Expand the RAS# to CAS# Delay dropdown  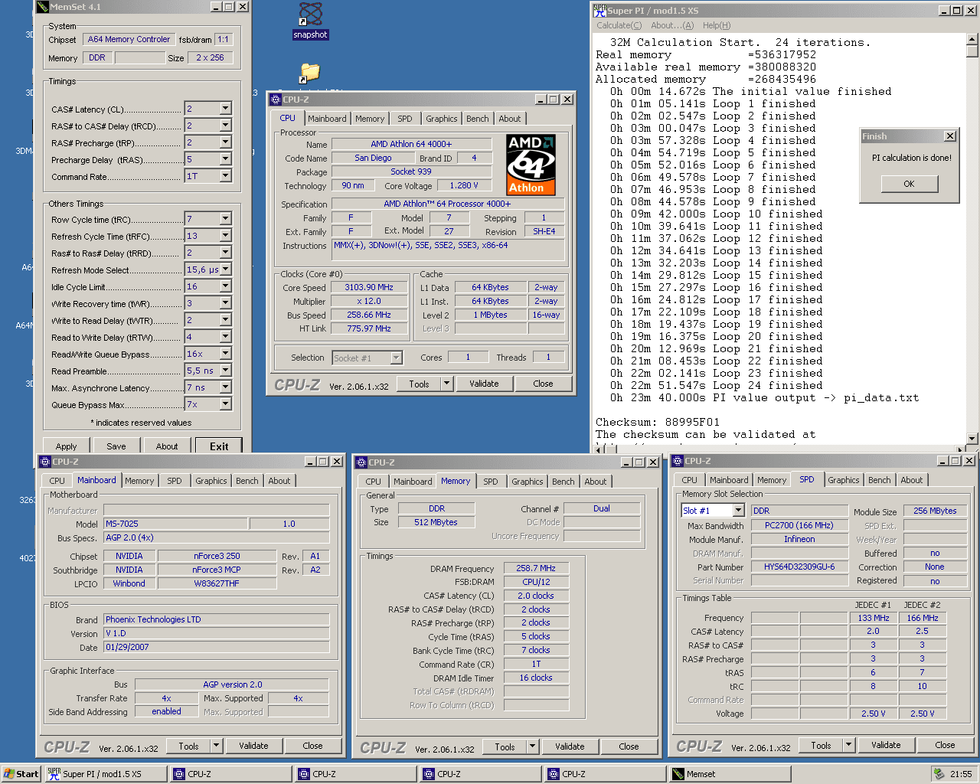(226, 126)
